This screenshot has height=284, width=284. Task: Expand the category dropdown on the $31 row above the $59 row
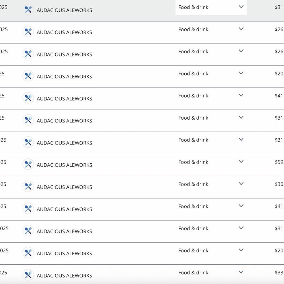211,140
